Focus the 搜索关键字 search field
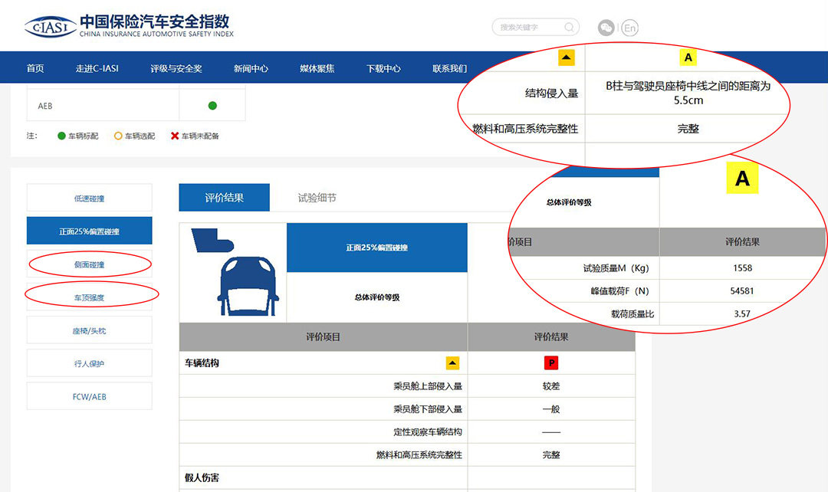 pos(529,28)
